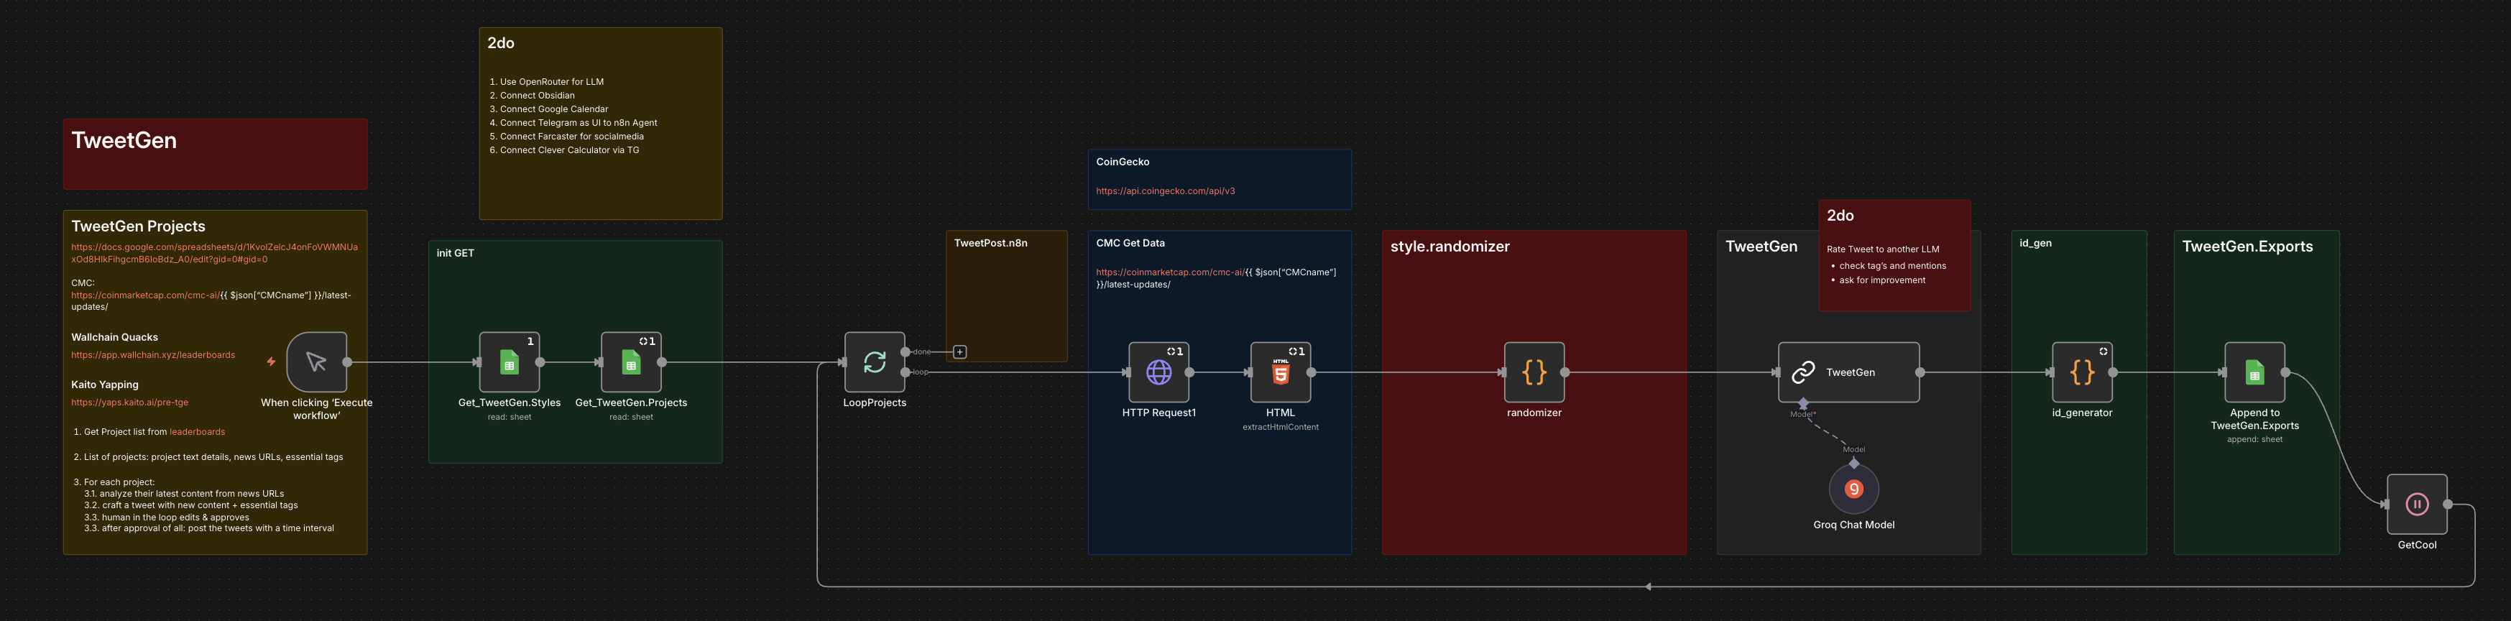Click the Model connector diamond under TweetGen
2511x621 pixels.
[x=1802, y=404]
